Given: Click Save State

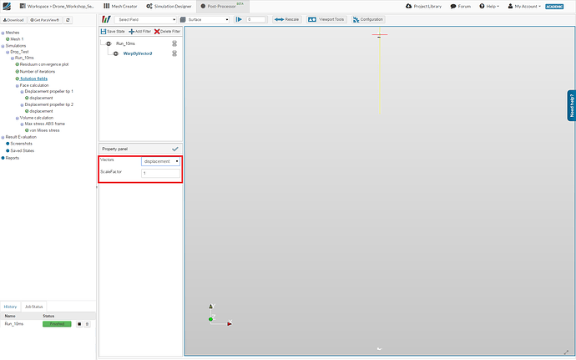Looking at the screenshot, I should [113, 32].
